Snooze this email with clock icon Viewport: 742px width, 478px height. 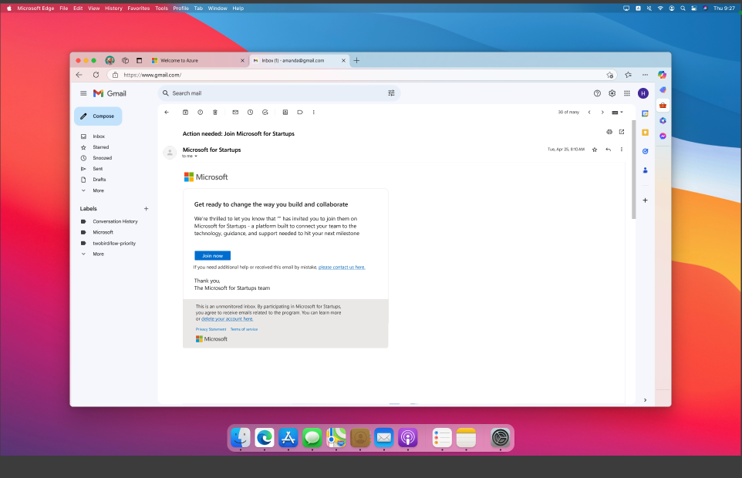[x=251, y=112]
